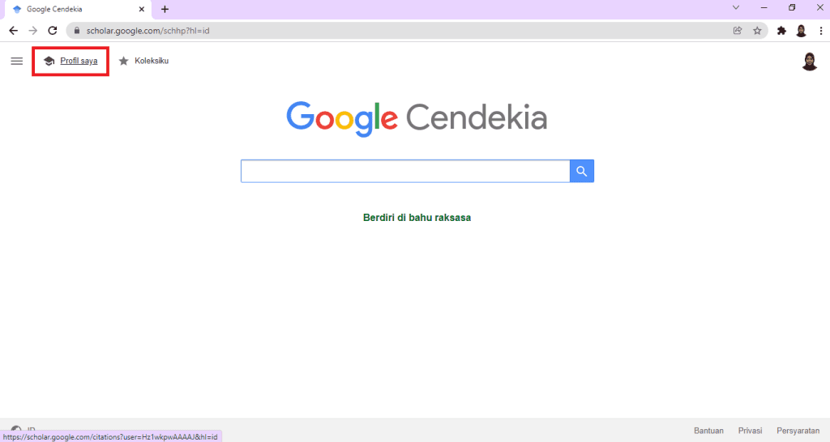Reload the page with the refresh icon
Screen dimensions: 830x442
click(53, 31)
